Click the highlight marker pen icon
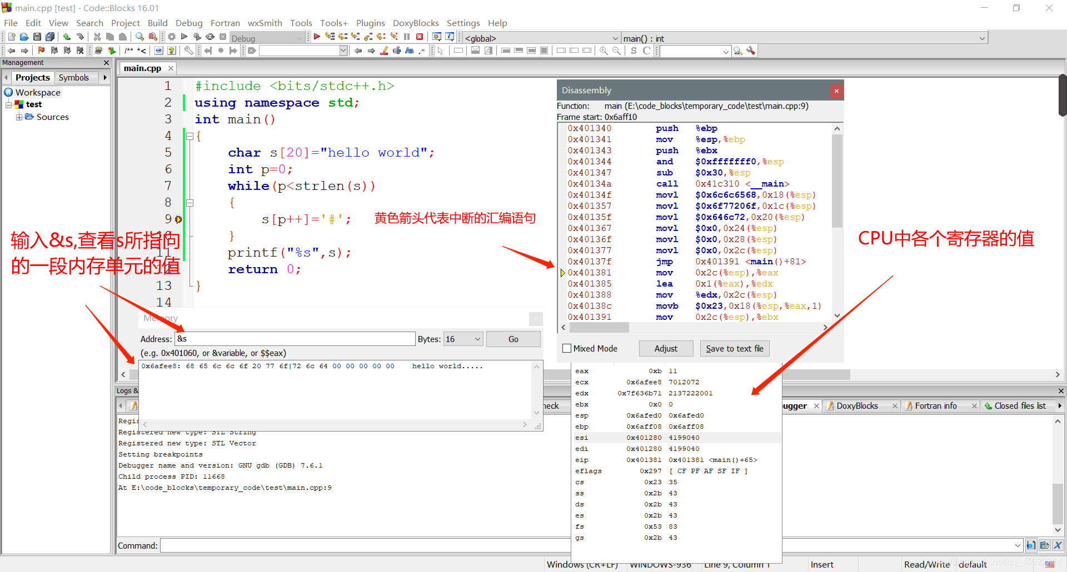1067x572 pixels. point(384,51)
